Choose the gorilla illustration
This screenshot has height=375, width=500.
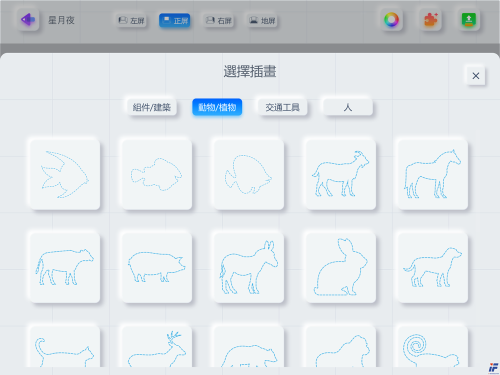pos(341,347)
